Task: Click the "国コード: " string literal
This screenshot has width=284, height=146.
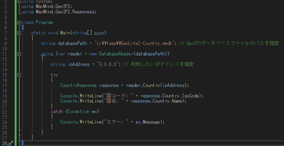Action: click(119, 96)
